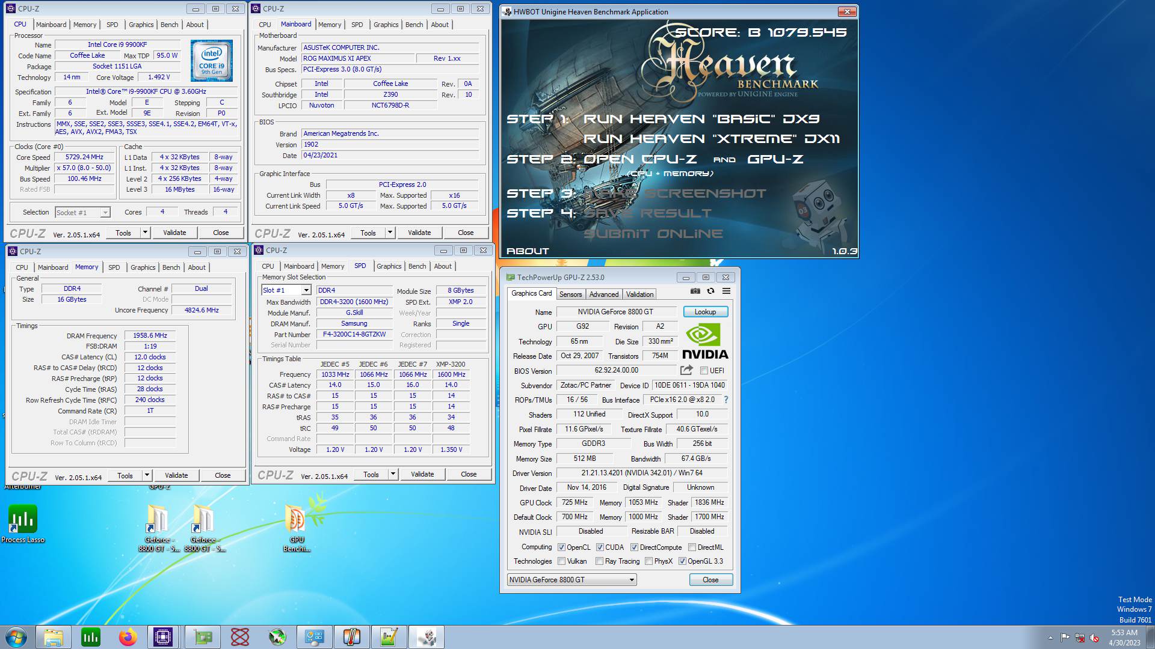Expand Tools dropdown arrow in SPD tab window

point(393,474)
